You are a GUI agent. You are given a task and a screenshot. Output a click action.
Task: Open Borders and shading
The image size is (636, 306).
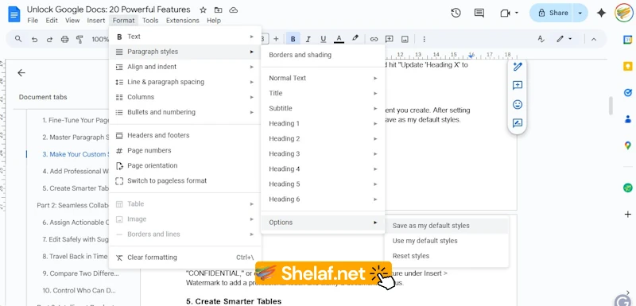point(323,55)
